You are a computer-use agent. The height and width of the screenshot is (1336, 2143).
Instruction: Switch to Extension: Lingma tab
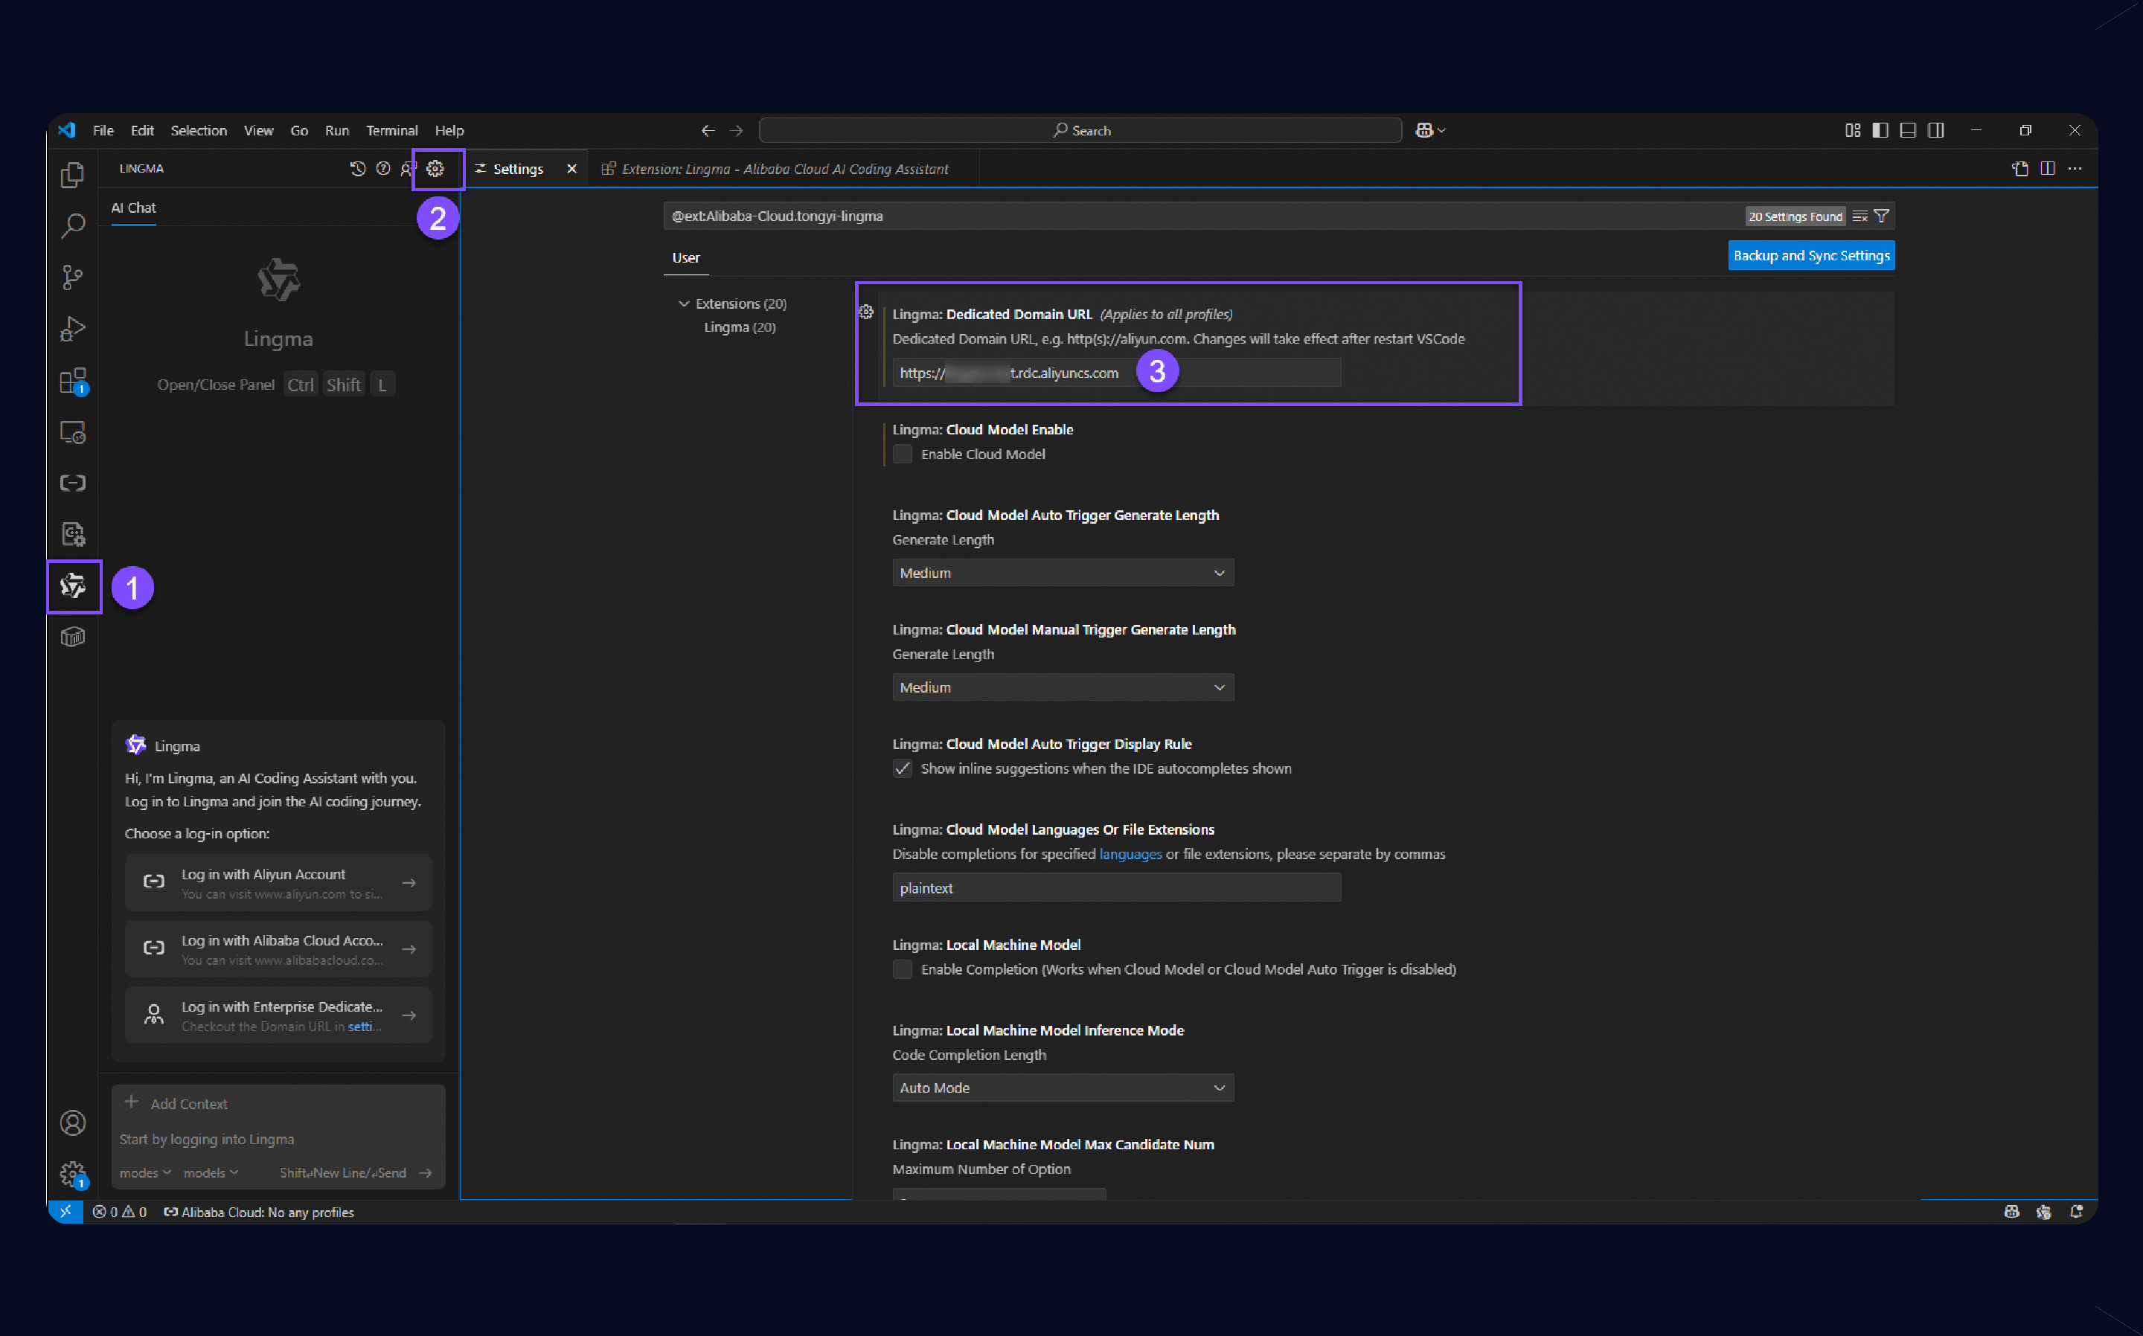pyautogui.click(x=784, y=169)
